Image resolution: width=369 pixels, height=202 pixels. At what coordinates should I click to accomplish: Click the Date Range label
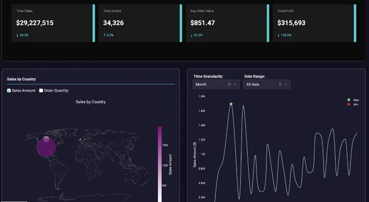(x=255, y=76)
